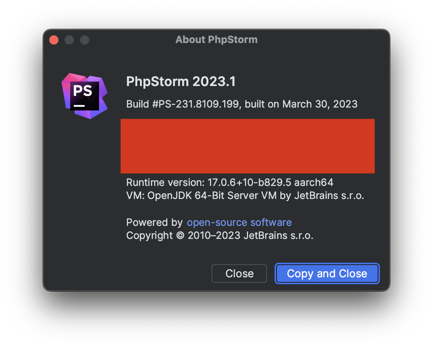433x348 pixels.
Task: Click the red highlighted information block
Action: coord(247,146)
